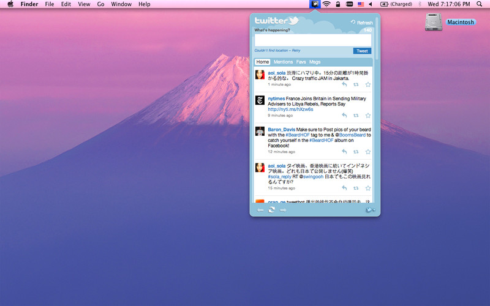The image size is (490, 306).
Task: Favorite aoi_sola's Jakarta traffic tweet
Action: click(368, 84)
